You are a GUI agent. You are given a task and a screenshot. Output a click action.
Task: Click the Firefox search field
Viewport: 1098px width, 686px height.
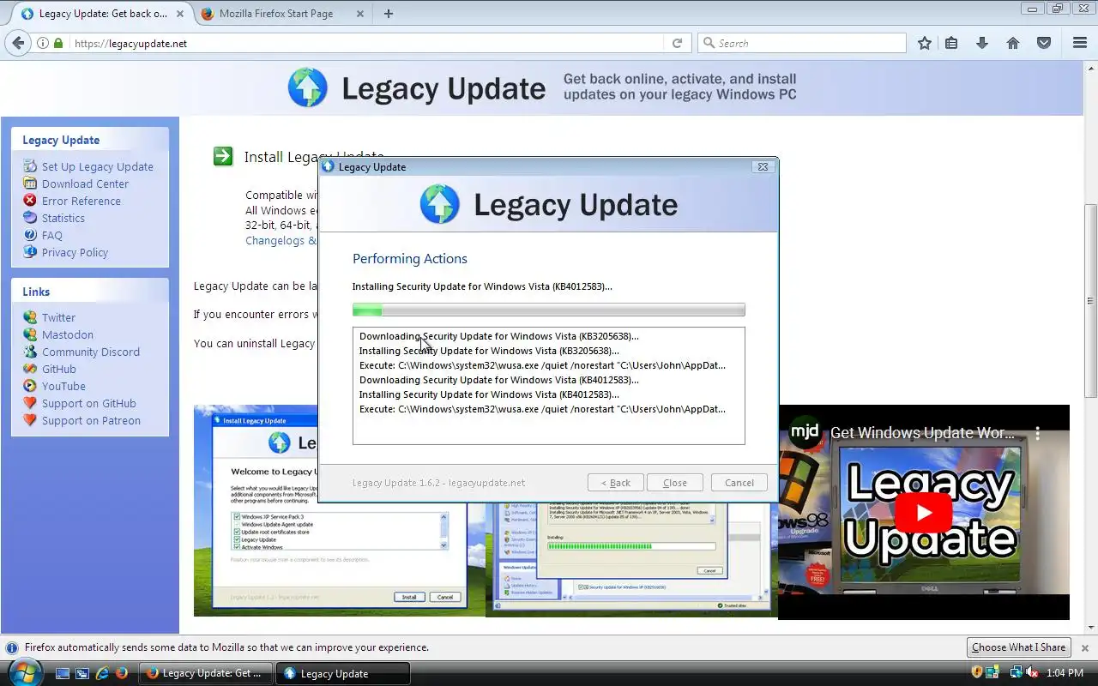click(x=802, y=43)
